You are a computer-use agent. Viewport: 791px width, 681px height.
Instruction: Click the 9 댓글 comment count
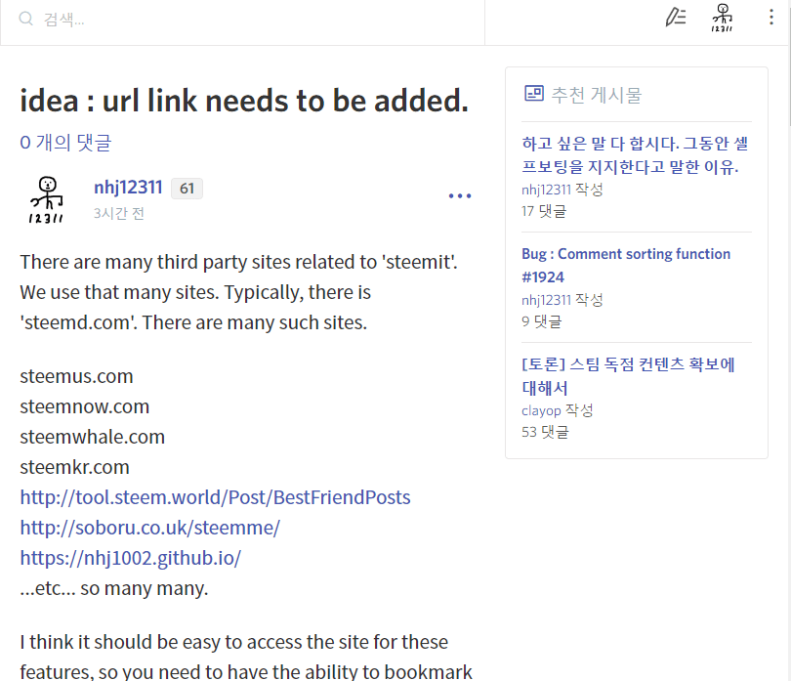(542, 321)
